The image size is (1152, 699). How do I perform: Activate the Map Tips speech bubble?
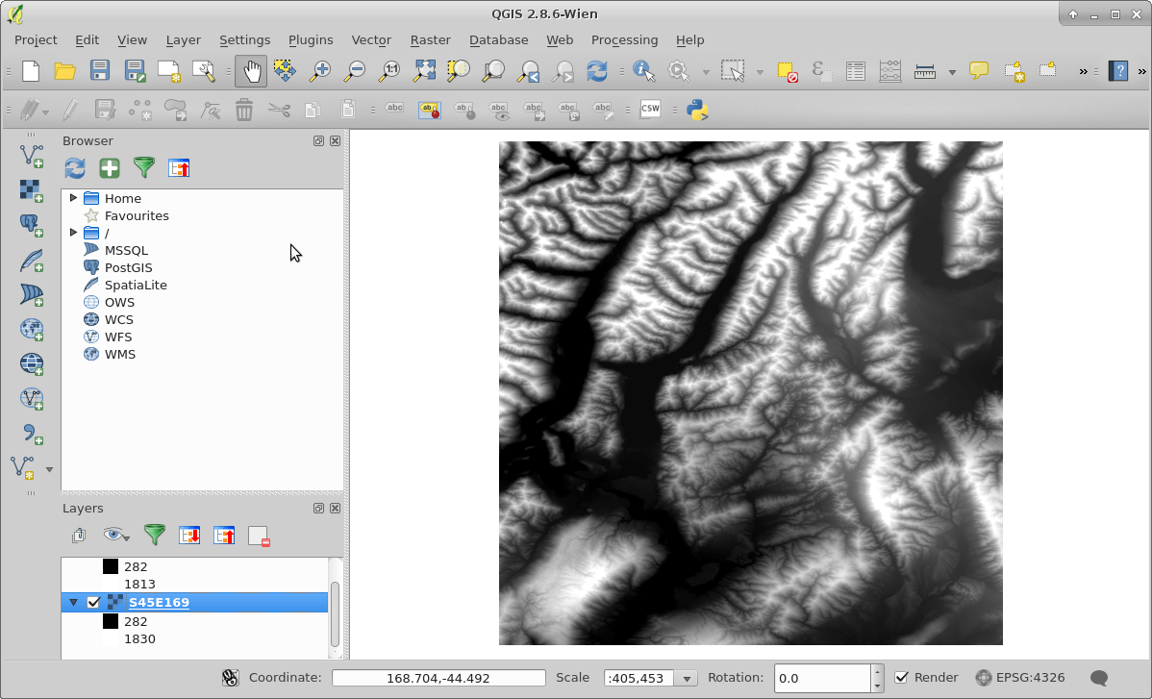click(x=979, y=71)
